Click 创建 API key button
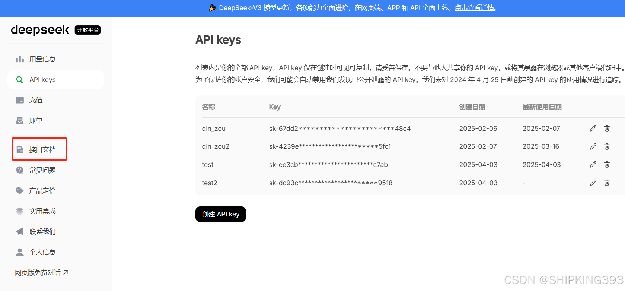This screenshot has height=291, width=625. (x=221, y=214)
